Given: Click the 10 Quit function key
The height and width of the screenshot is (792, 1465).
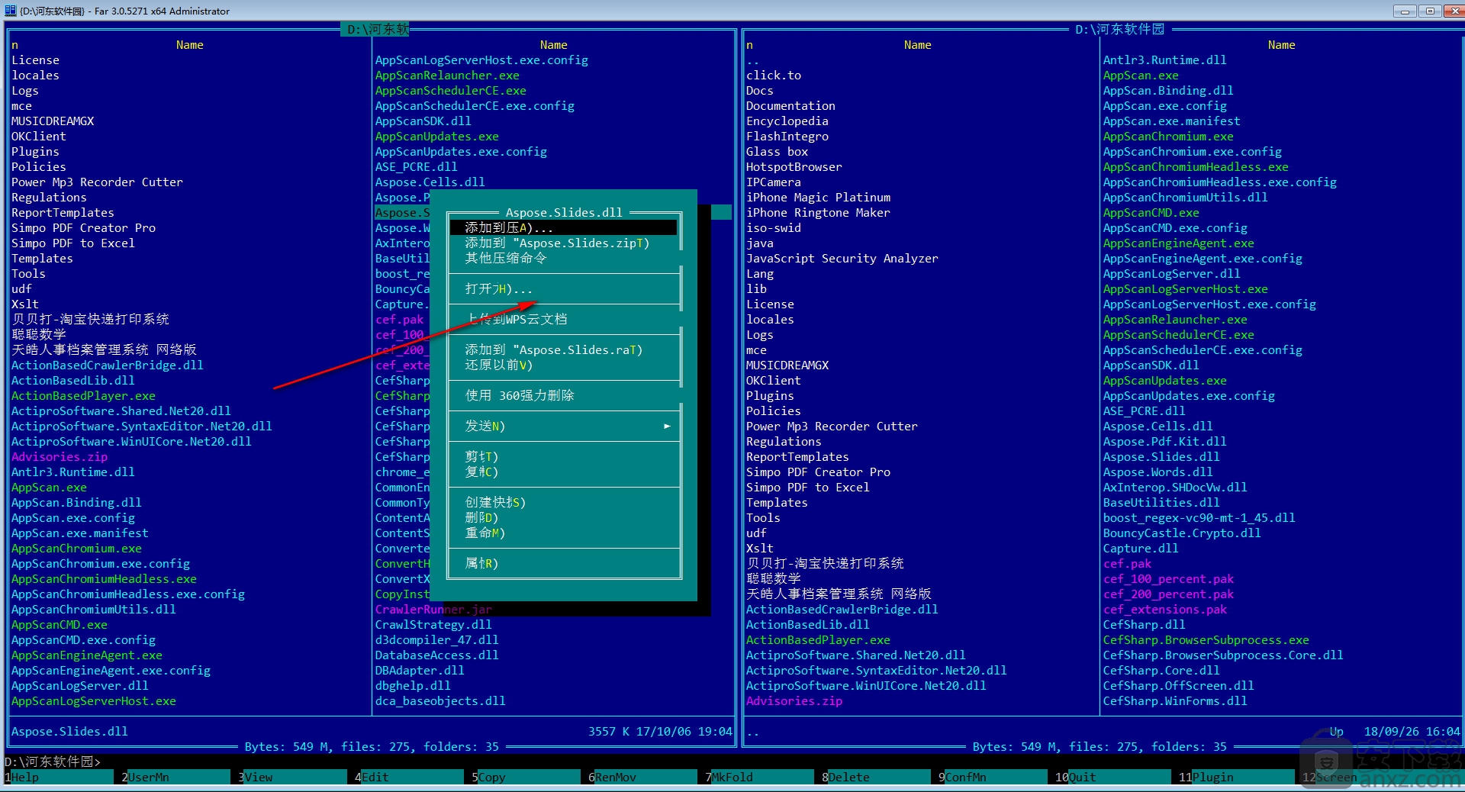Looking at the screenshot, I should [x=1112, y=777].
